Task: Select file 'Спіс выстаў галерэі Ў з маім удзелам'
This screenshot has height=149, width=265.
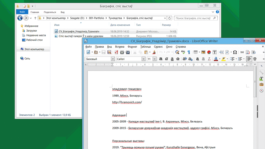Action: tap(81, 36)
